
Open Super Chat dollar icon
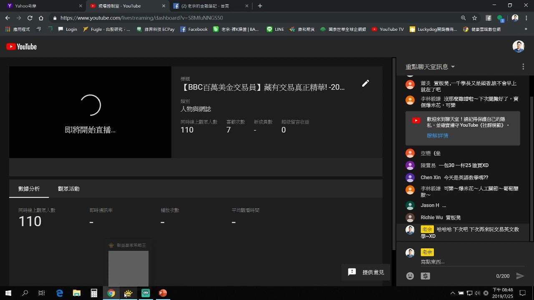(426, 276)
